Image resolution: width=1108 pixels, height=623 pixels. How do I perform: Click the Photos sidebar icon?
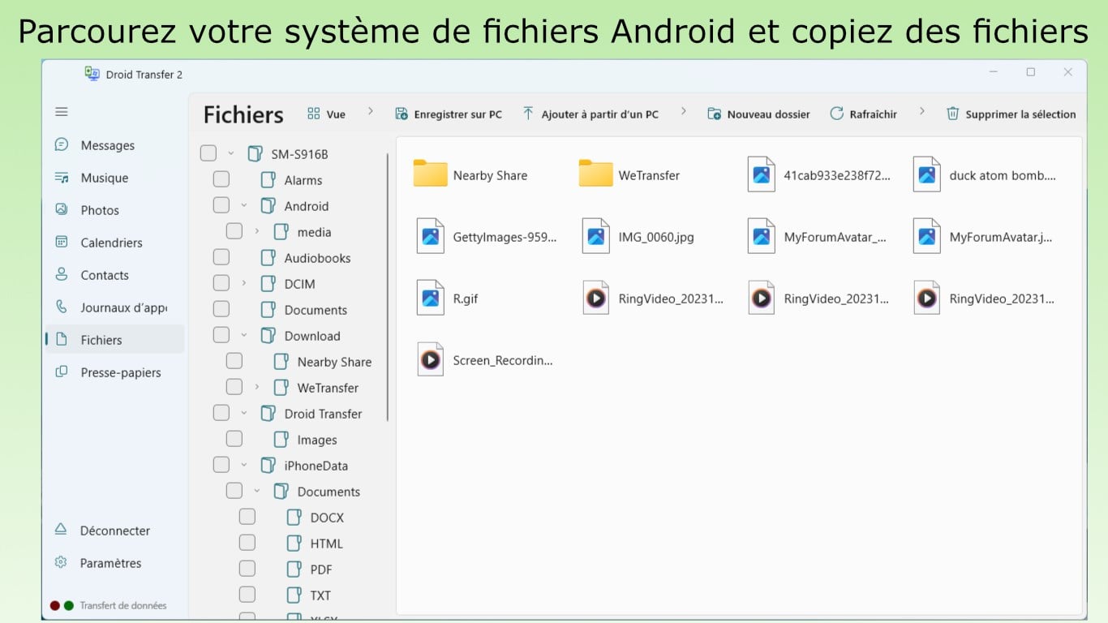(62, 210)
